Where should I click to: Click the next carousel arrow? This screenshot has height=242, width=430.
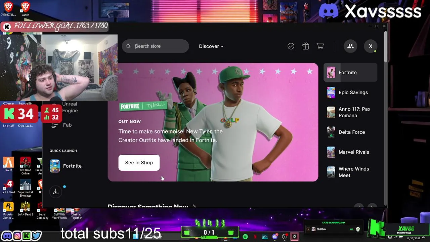[372, 206]
